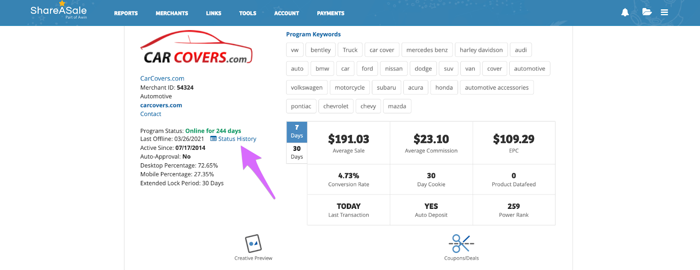Select the 'ford' keyword tag
This screenshot has width=700, height=270.
(367, 69)
